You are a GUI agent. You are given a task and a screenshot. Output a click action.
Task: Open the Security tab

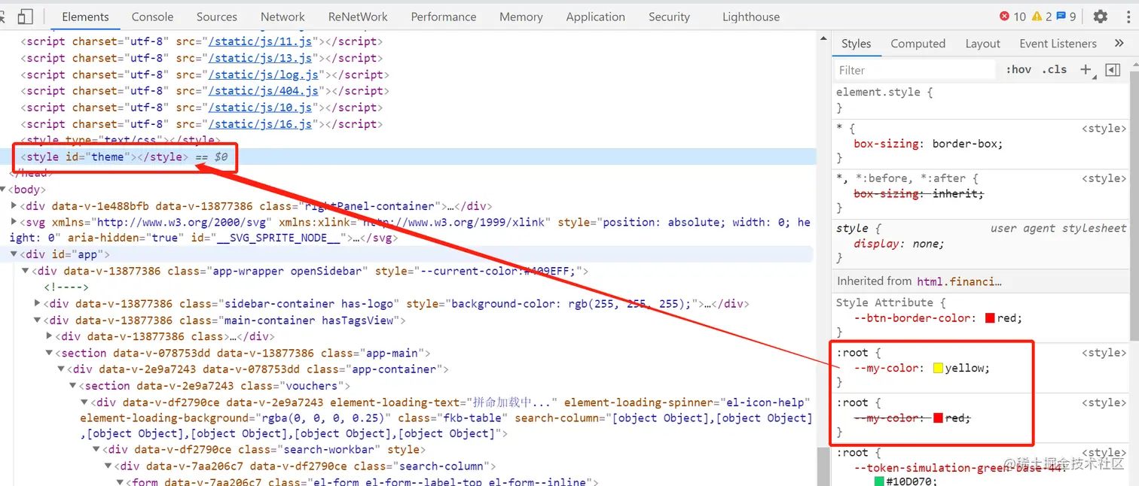(x=669, y=17)
